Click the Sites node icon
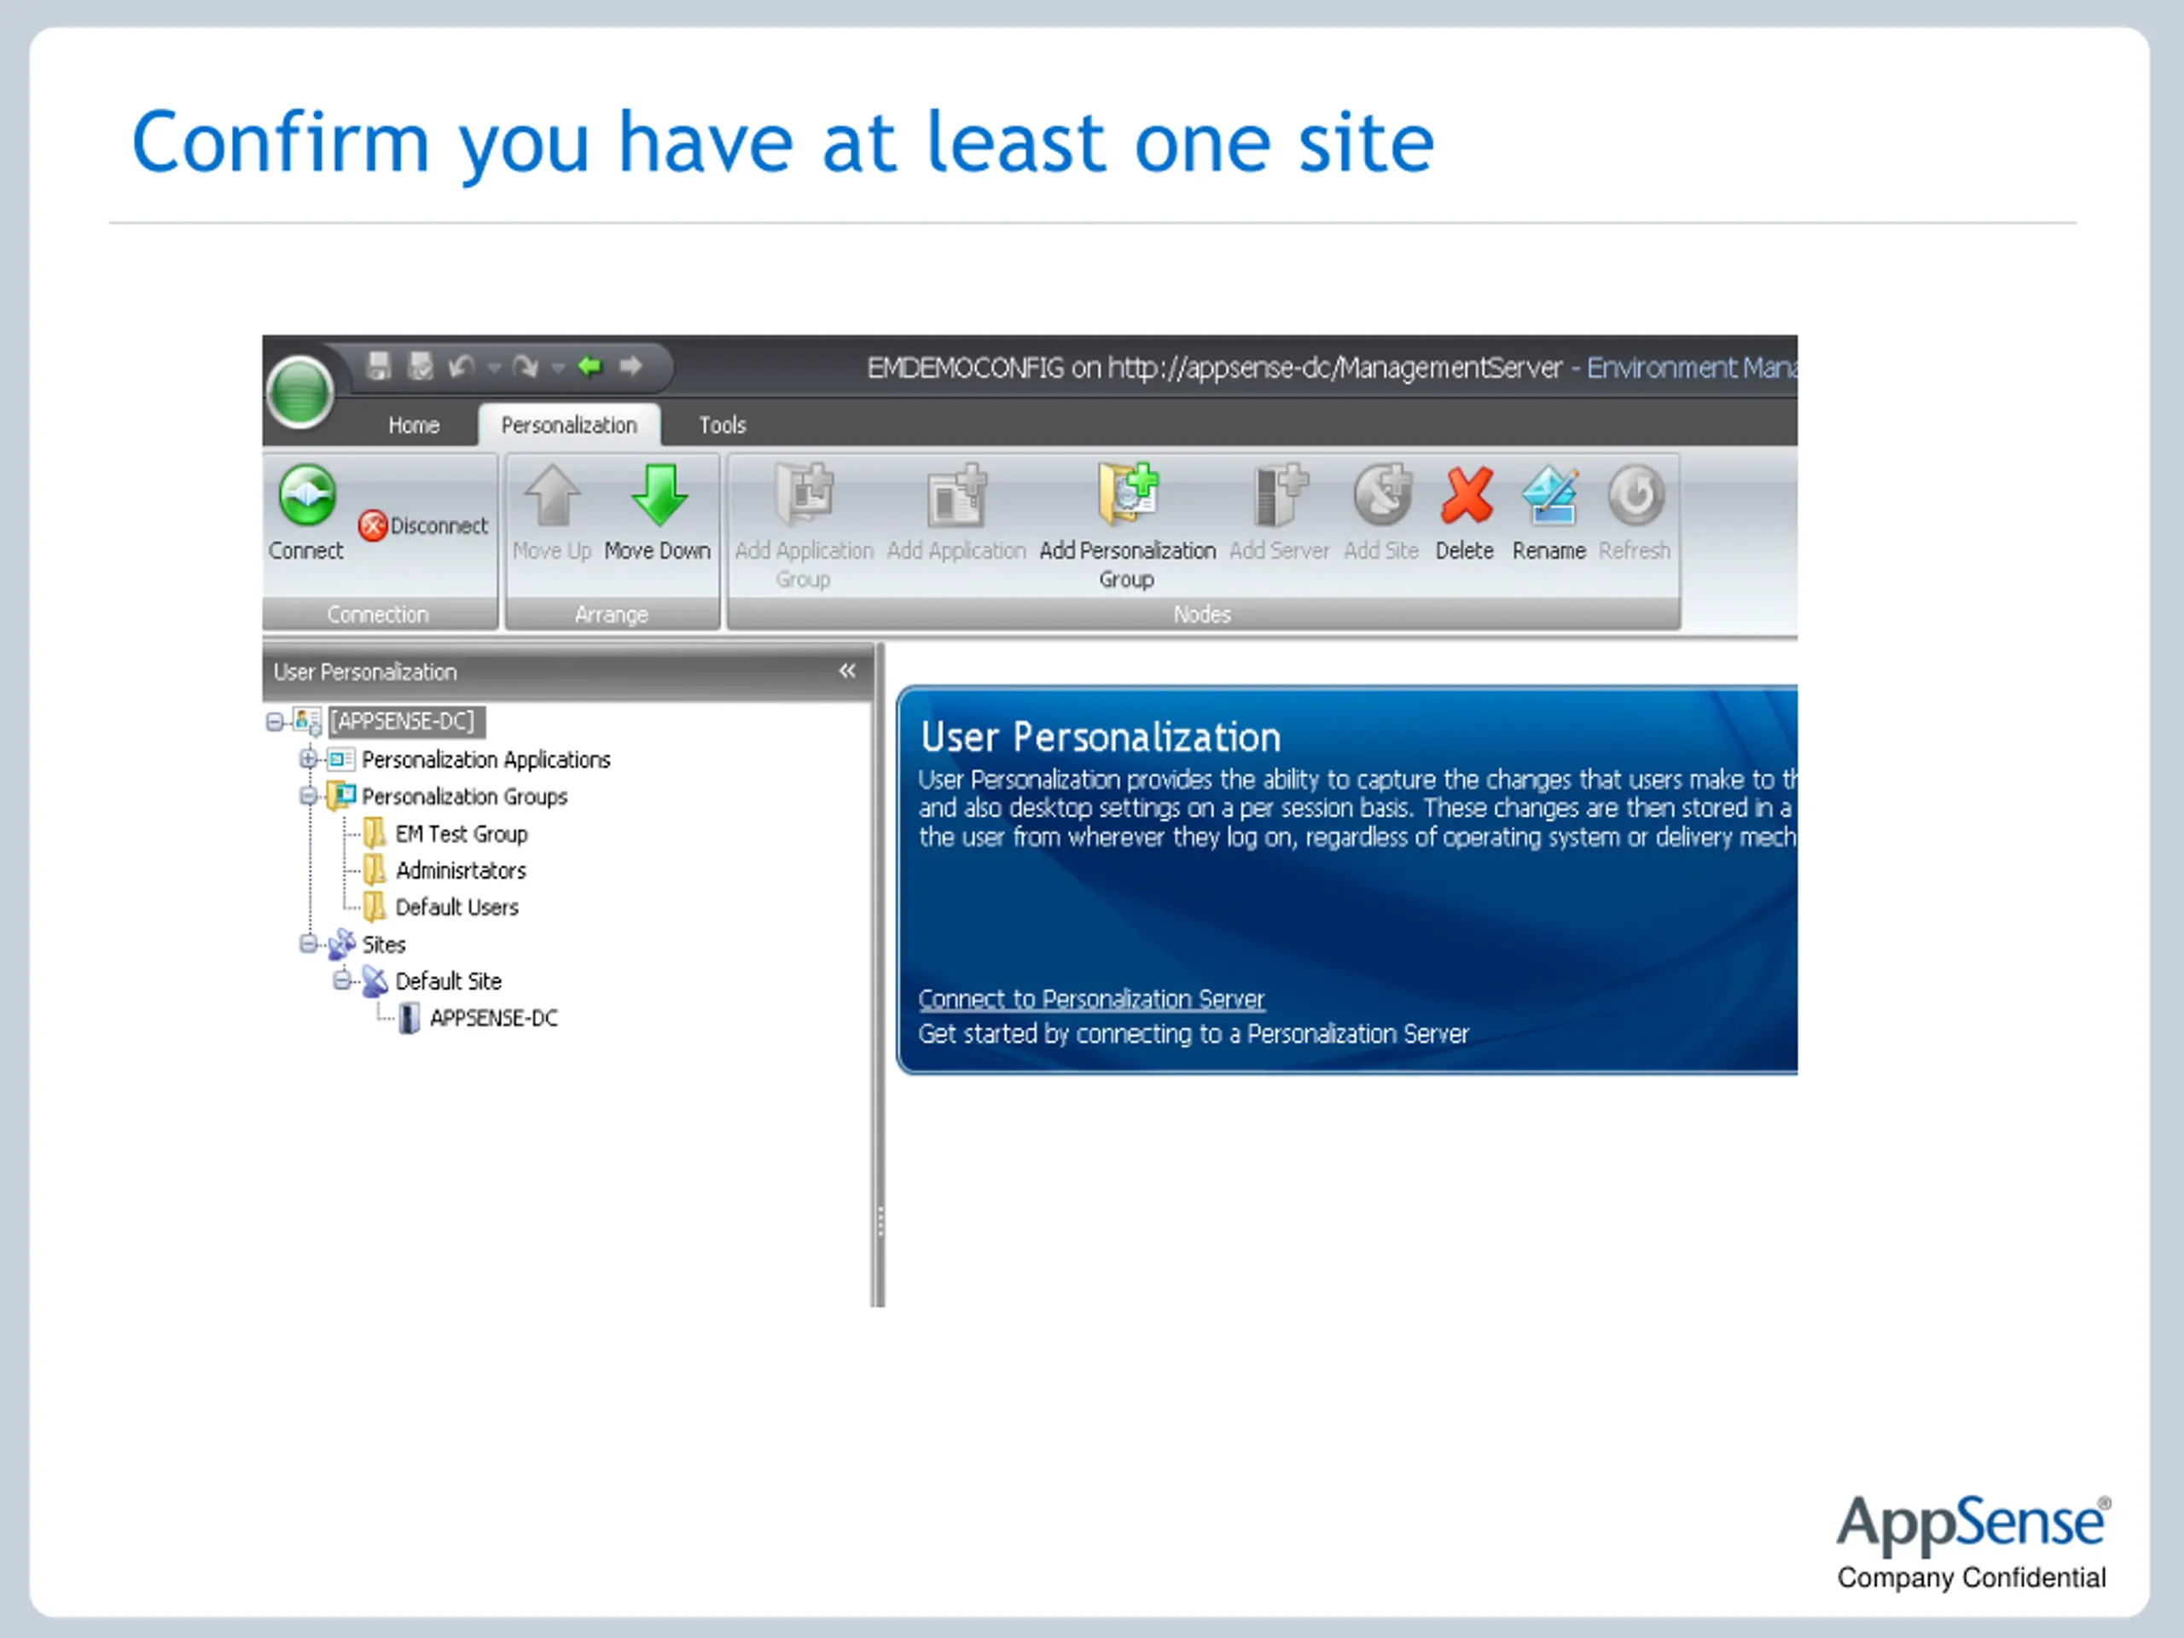The height and width of the screenshot is (1638, 2184). pyautogui.click(x=341, y=944)
